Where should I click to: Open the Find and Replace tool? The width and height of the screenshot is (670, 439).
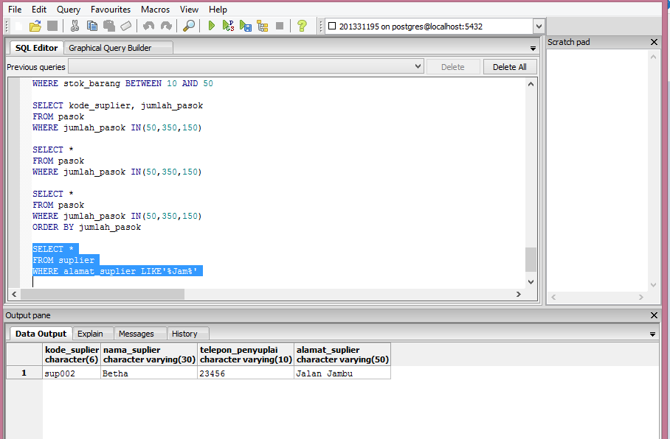189,26
